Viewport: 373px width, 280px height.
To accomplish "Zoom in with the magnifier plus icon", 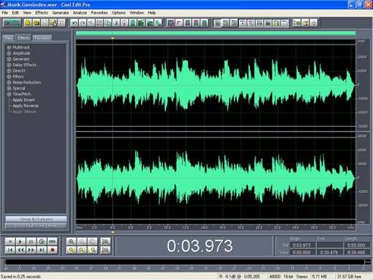I will pos(71,241).
